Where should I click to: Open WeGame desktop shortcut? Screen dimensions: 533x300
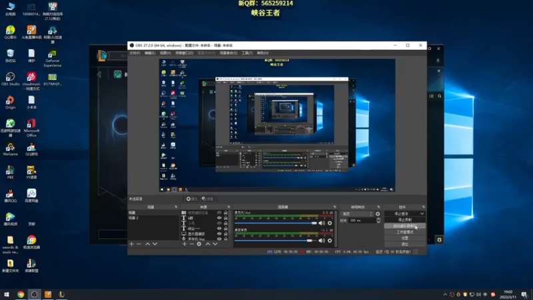10,149
